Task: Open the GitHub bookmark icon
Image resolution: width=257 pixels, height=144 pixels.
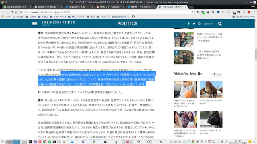Action: click(133, 17)
